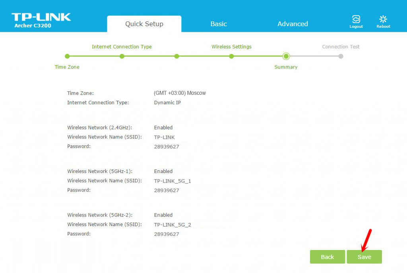Click the Dynamic IP value
The height and width of the screenshot is (273, 407).
(167, 102)
